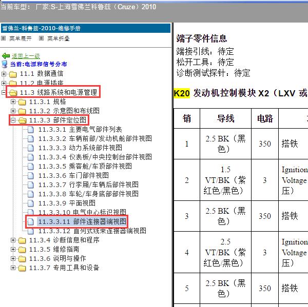The width and height of the screenshot is (308, 307).
Task: Open 11.3.3.2 车辆前部/发动机舱部件视图
Action: 95,139
